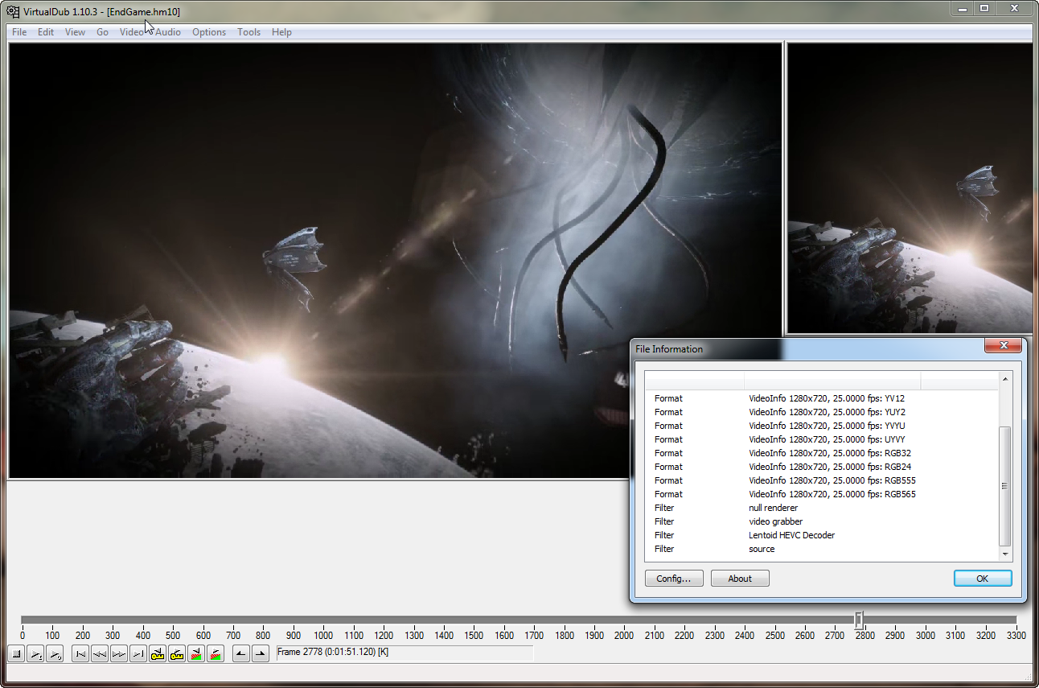1039x688 pixels.
Task: Set the selection end mark-out
Action: tap(261, 654)
